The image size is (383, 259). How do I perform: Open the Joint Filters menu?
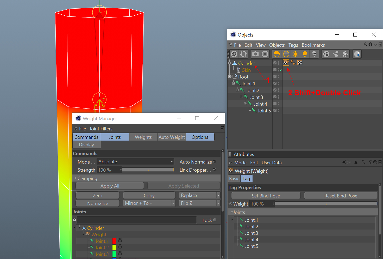coord(101,129)
